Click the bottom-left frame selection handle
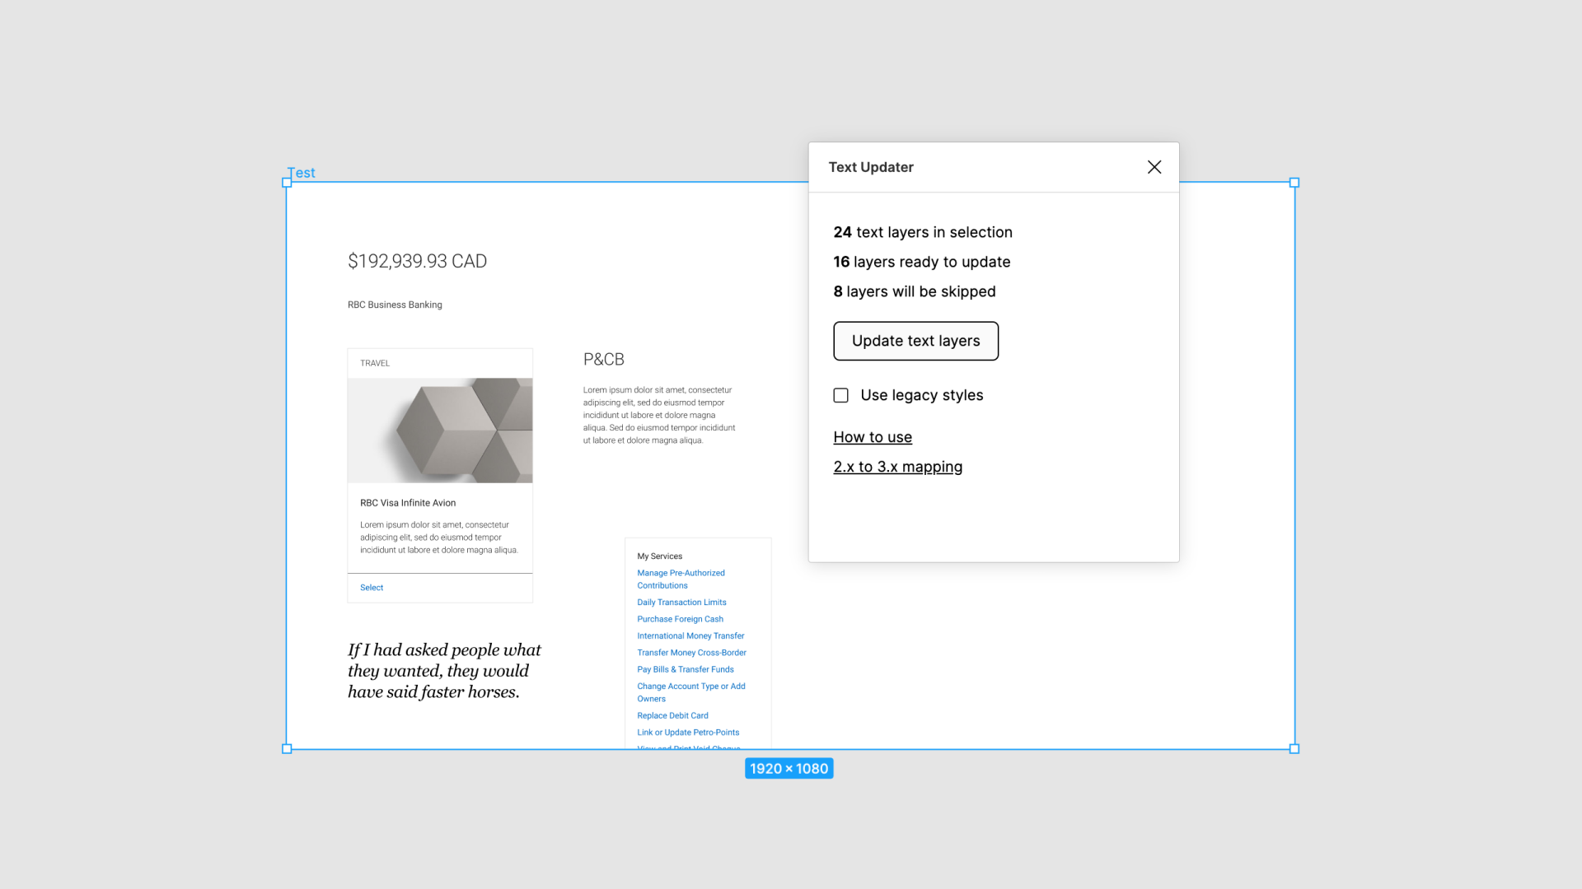The image size is (1582, 889). coord(287,749)
